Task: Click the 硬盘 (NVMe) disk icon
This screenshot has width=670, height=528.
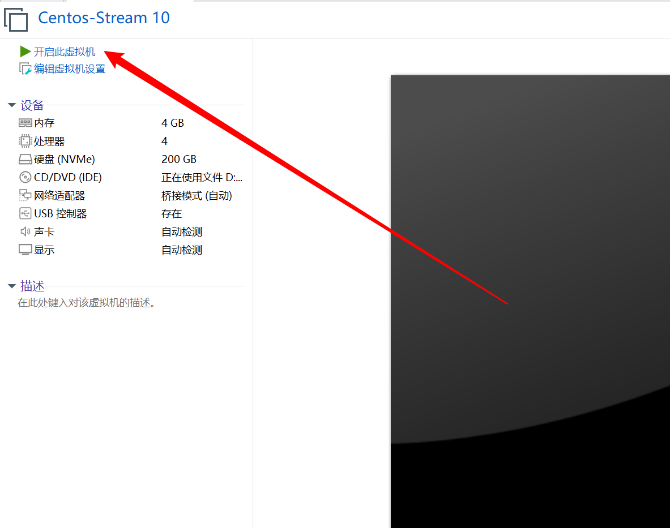Action: [x=25, y=159]
